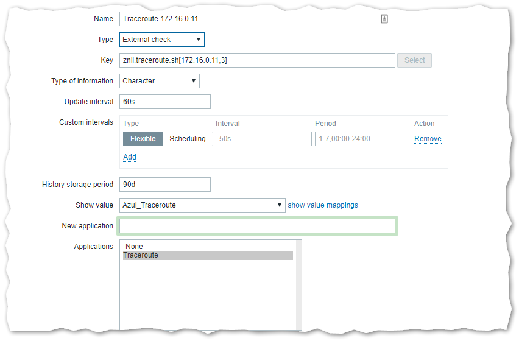Screen dimensions: 519x341
Task: Select the Flexible interval type
Action: (x=143, y=139)
